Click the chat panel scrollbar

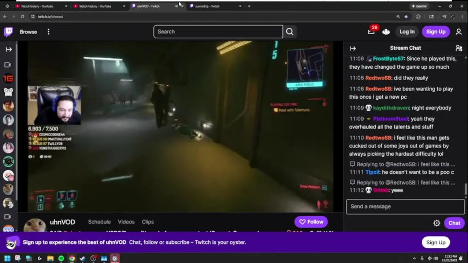[466, 189]
